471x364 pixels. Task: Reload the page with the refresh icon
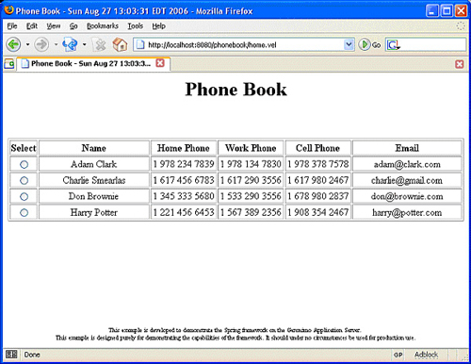coord(70,44)
